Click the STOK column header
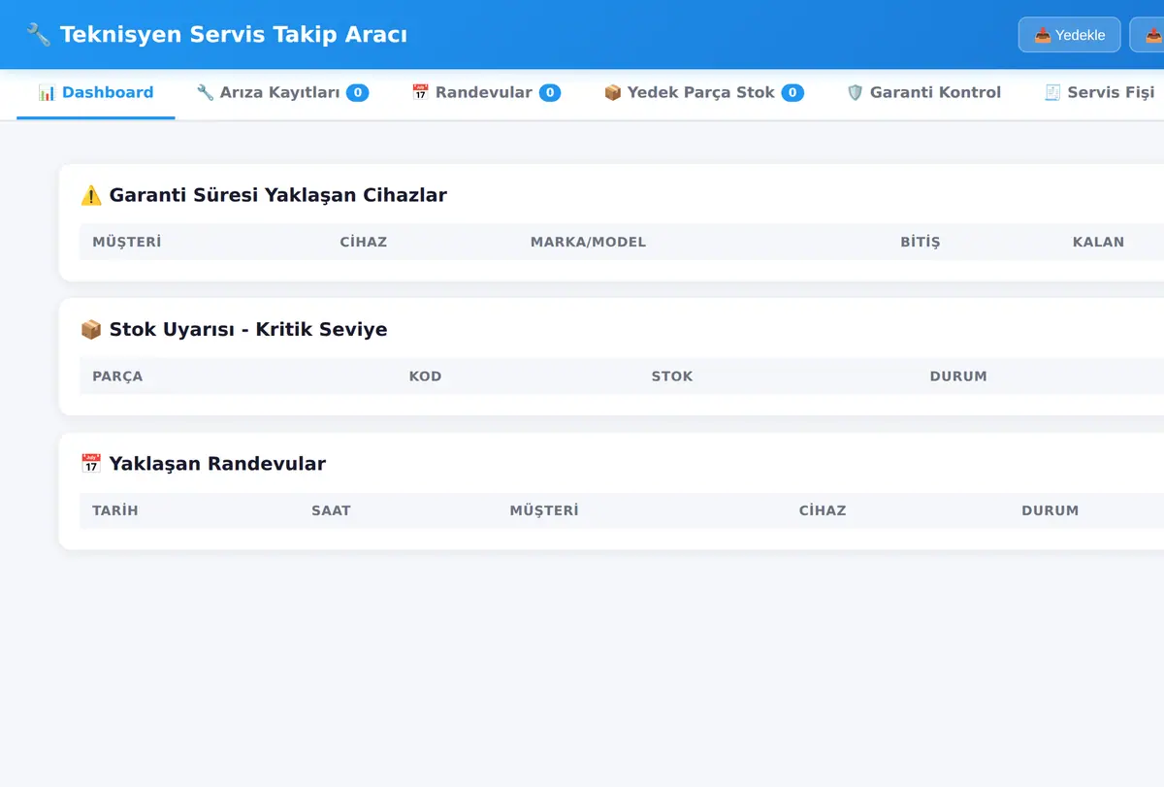Screen dimensions: 1164x787 click(x=672, y=377)
